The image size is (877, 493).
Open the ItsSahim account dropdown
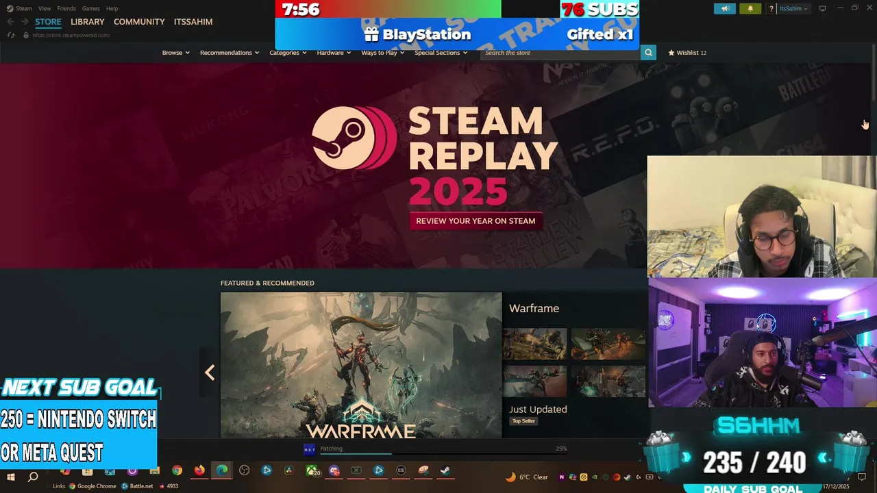pos(793,8)
